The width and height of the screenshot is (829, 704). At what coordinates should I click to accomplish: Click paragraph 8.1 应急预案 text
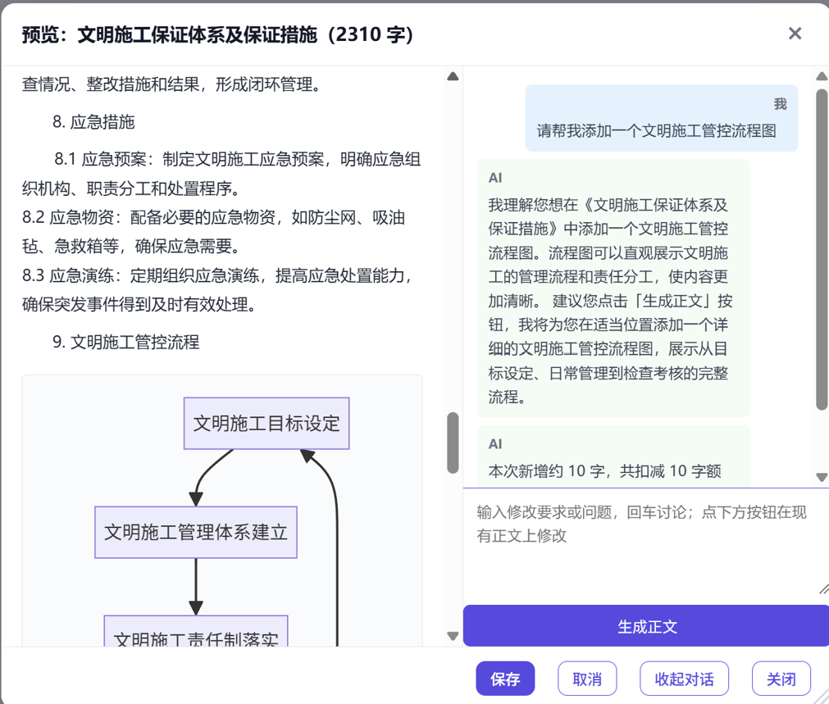click(222, 174)
